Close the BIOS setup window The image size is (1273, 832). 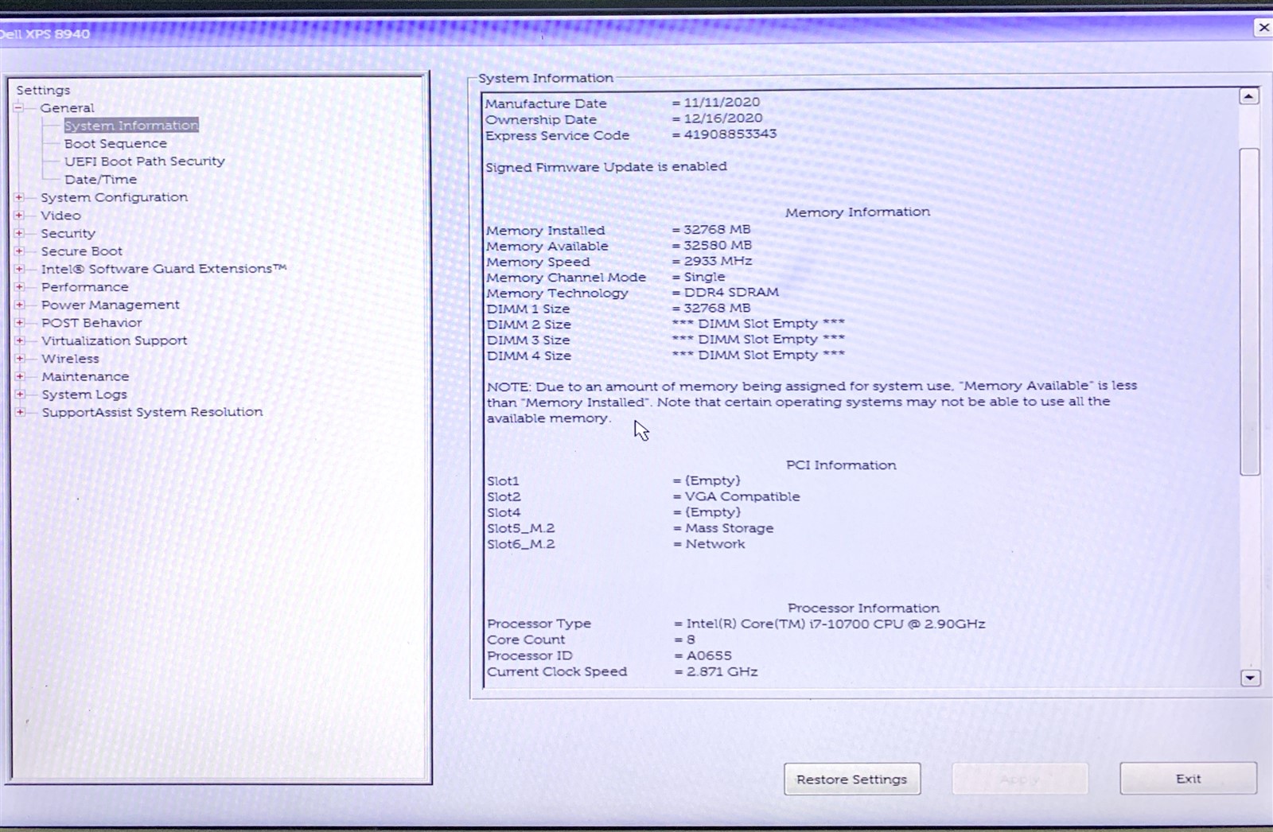pyautogui.click(x=1263, y=28)
